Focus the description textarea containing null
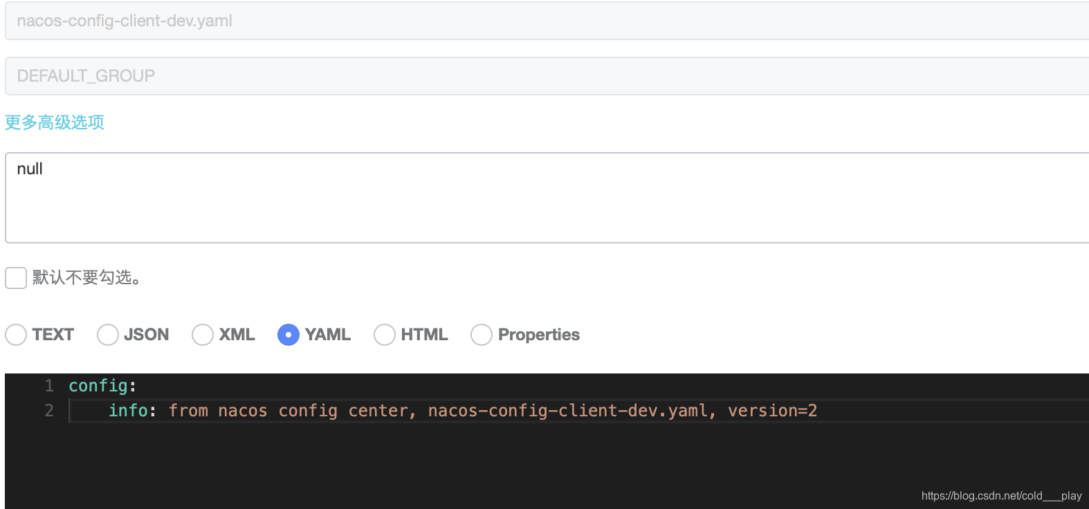The image size is (1089, 509). [547, 198]
